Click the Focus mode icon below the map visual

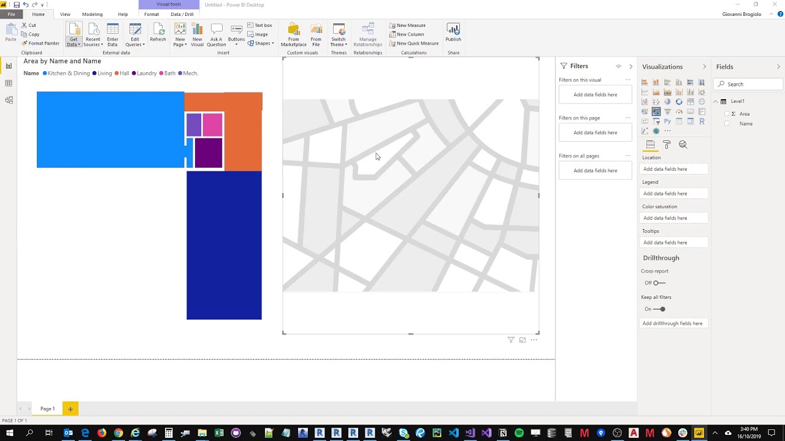pos(523,340)
